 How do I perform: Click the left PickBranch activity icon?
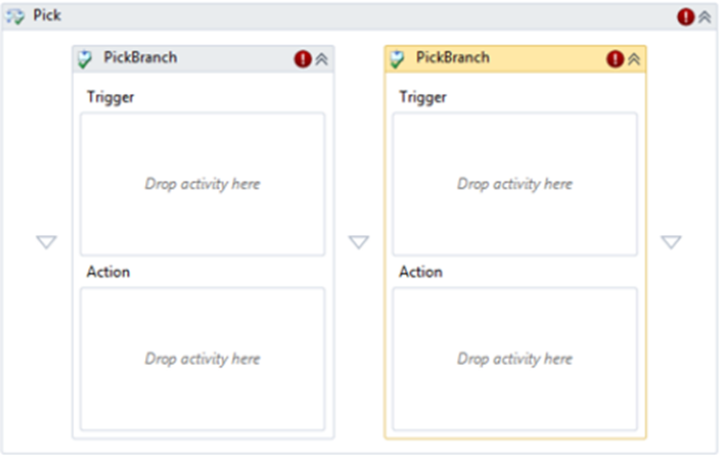click(x=84, y=59)
